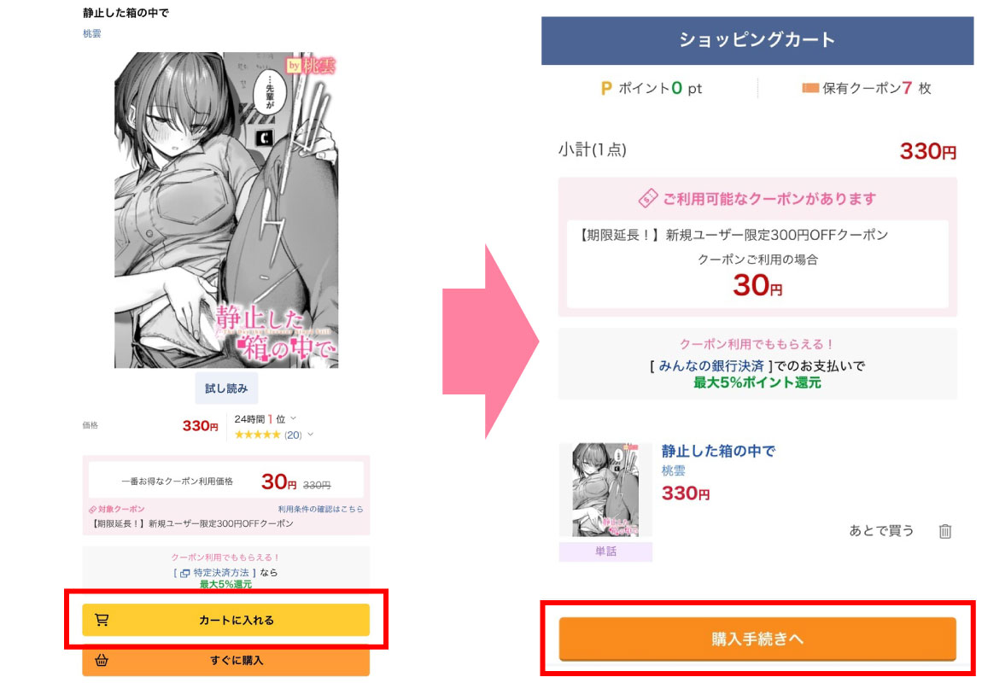Click the shopping cart icon on カートに入れる
The image size is (982, 683).
[x=102, y=620]
